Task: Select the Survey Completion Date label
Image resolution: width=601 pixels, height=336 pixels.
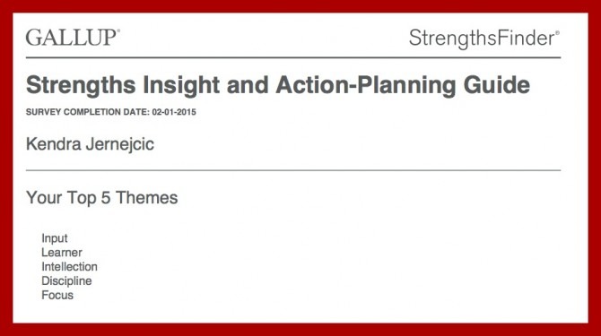Action: pyautogui.click(x=87, y=112)
